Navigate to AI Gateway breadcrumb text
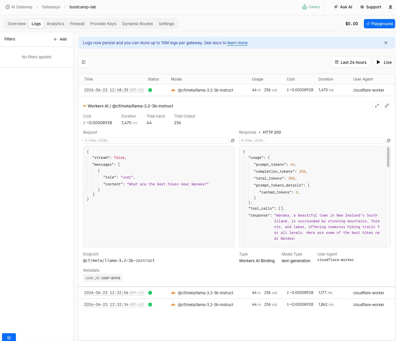This screenshot has width=396, height=341. (22, 7)
